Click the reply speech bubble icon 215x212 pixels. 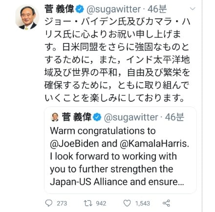click(x=49, y=203)
